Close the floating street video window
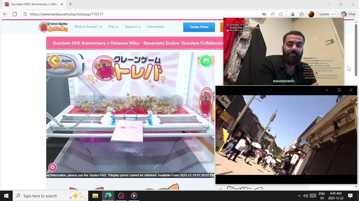The height and width of the screenshot is (201, 359). (351, 90)
